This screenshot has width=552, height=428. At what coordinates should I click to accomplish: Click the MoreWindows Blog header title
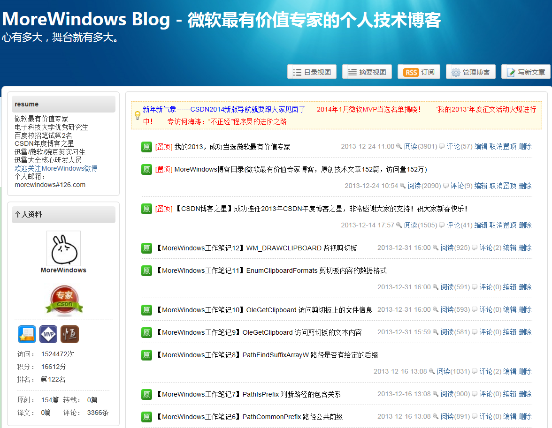point(222,19)
